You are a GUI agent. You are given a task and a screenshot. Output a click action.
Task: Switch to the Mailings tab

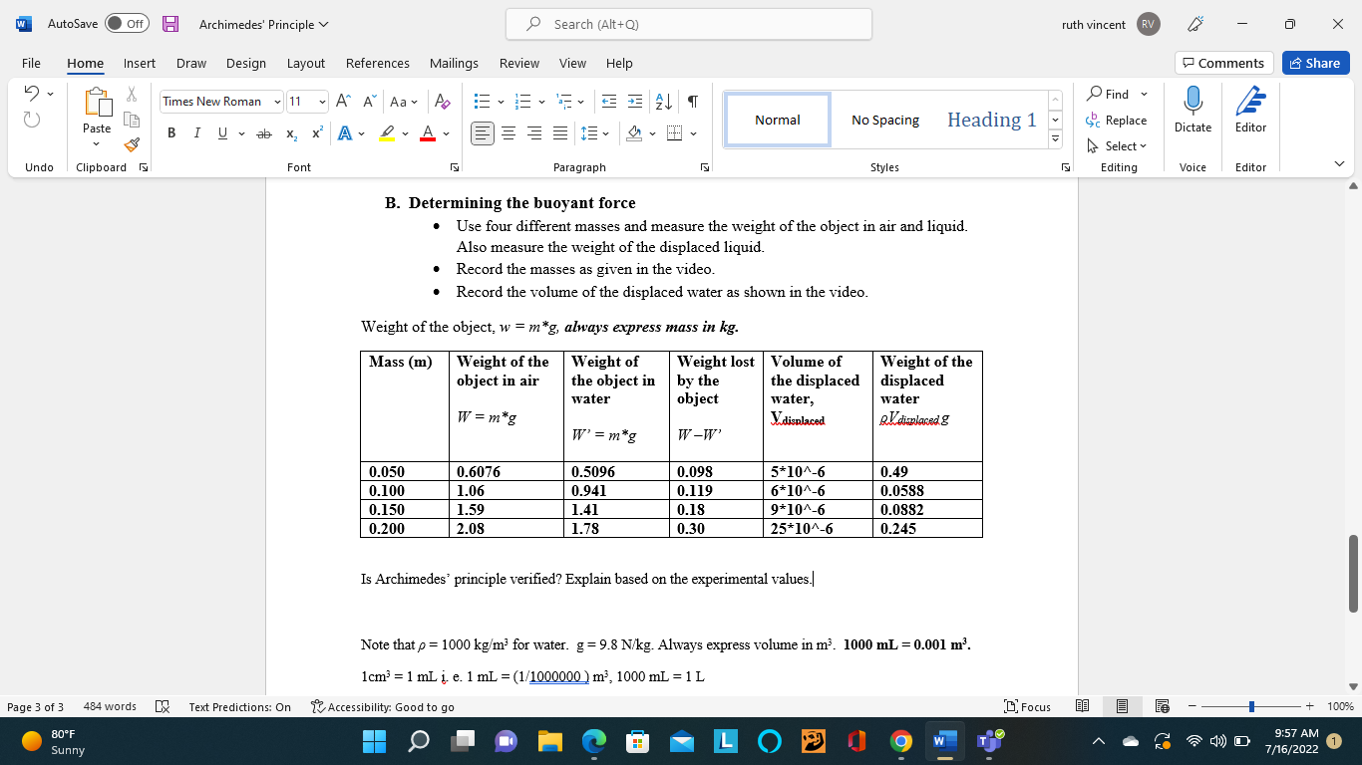[454, 63]
